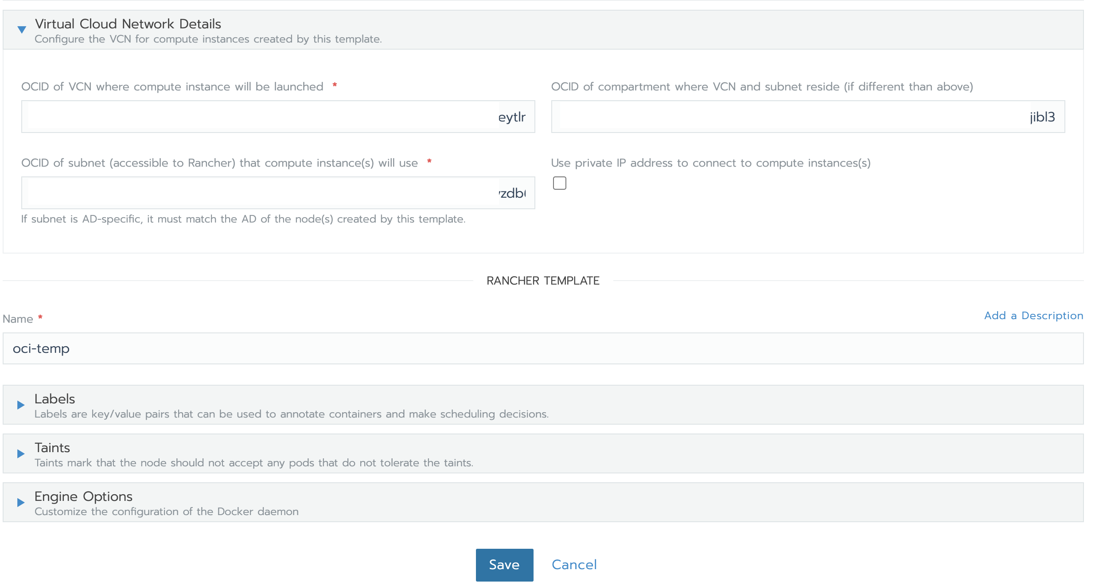Click the blue arrow icon beside Taints
The width and height of the screenshot is (1099, 586).
point(20,453)
